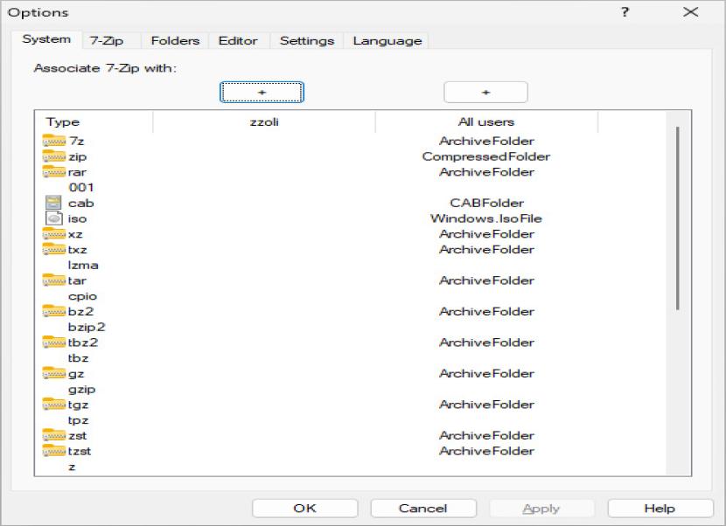The height and width of the screenshot is (526, 726).
Task: Select the zst archive icon
Action: pyautogui.click(x=54, y=435)
